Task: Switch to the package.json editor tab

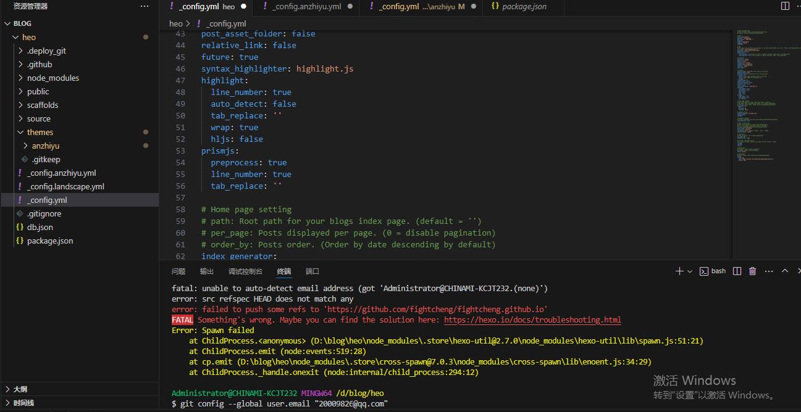Action: [x=524, y=6]
